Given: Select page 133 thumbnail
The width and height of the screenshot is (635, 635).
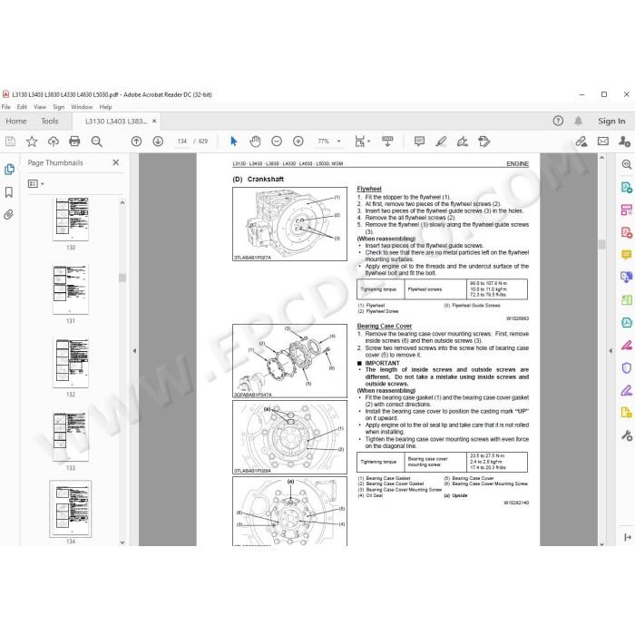Looking at the screenshot, I should [71, 436].
